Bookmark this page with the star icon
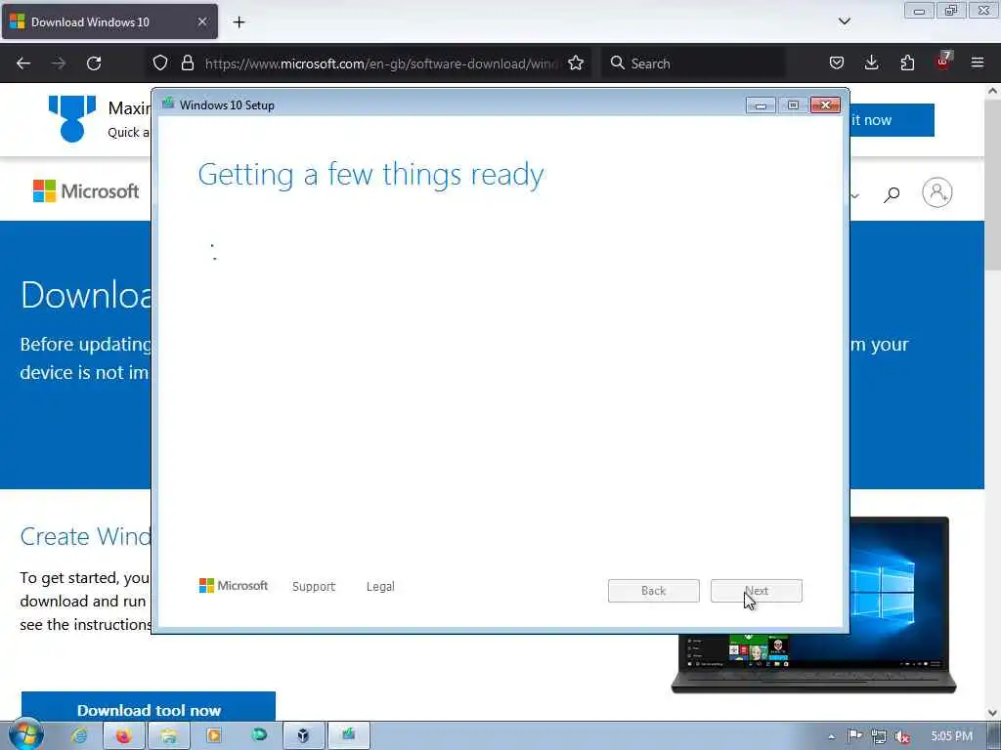The image size is (1001, 750). [x=575, y=63]
